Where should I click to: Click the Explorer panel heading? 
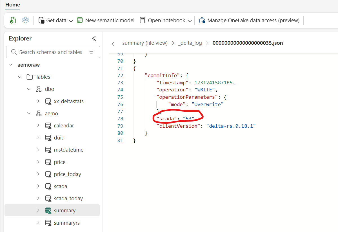pos(20,39)
